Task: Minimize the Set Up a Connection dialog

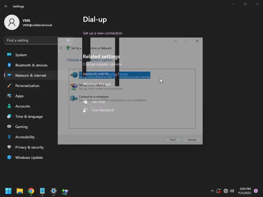Action: [176, 41]
